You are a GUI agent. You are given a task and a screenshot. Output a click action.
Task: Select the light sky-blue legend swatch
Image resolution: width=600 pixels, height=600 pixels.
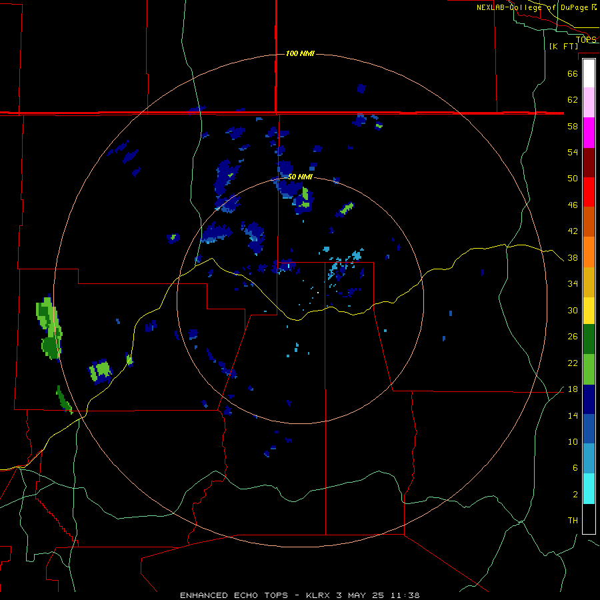tap(589, 459)
